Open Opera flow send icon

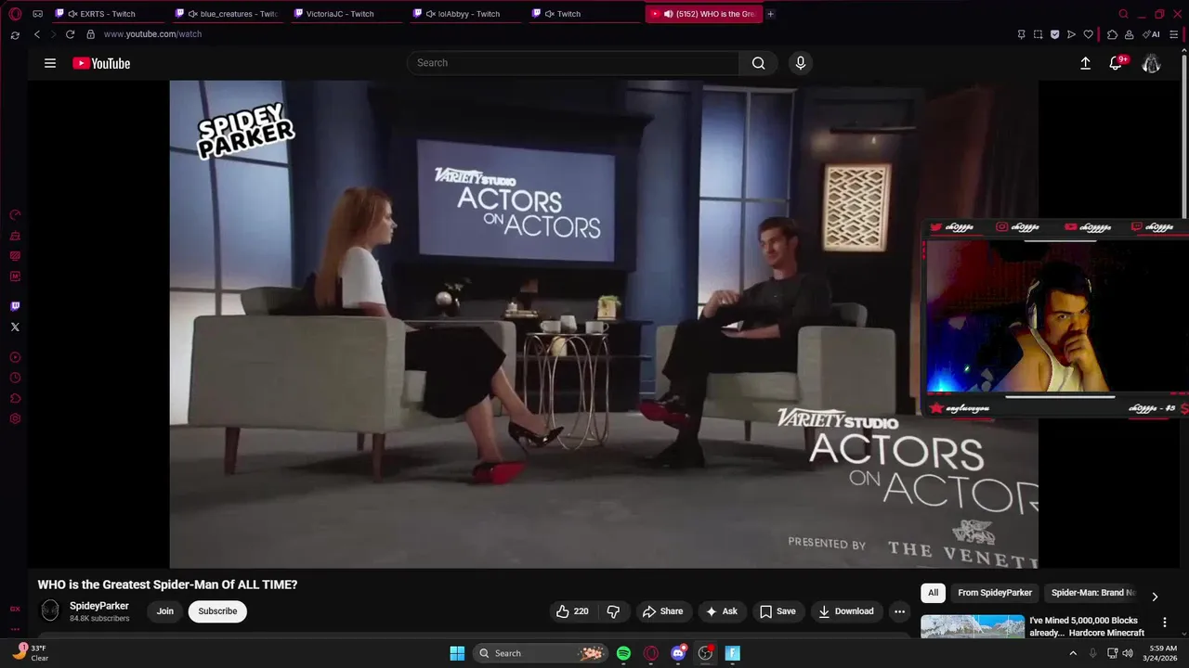pyautogui.click(x=1071, y=34)
